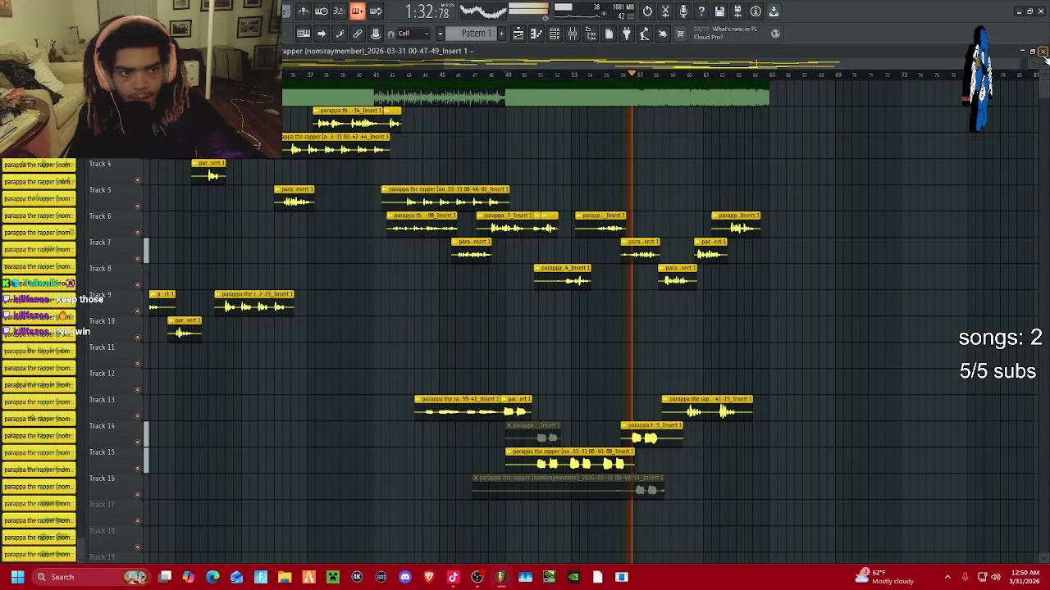Open the browser tree view icon
This screenshot has height=590, width=1050.
pos(591,34)
